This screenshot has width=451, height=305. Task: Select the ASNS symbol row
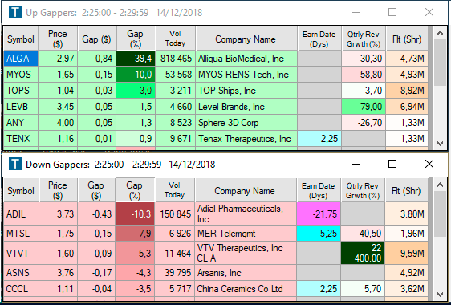point(21,272)
